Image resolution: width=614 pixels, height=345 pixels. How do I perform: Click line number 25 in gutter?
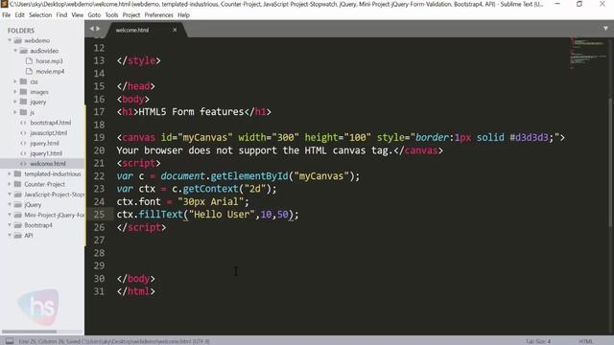pyautogui.click(x=99, y=215)
